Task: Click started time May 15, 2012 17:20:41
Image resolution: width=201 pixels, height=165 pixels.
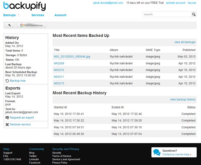Action: pos(69,114)
